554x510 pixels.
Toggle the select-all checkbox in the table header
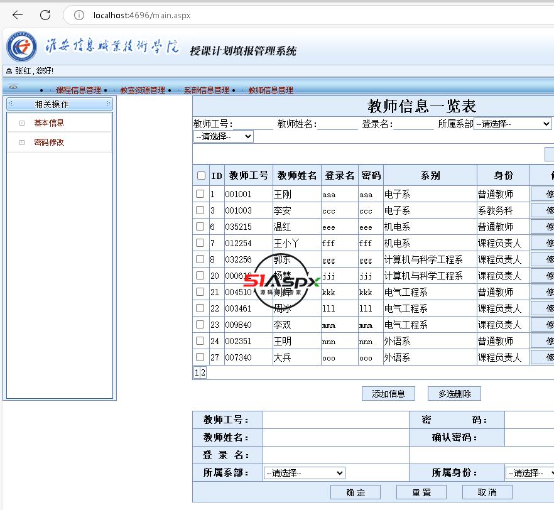(201, 176)
